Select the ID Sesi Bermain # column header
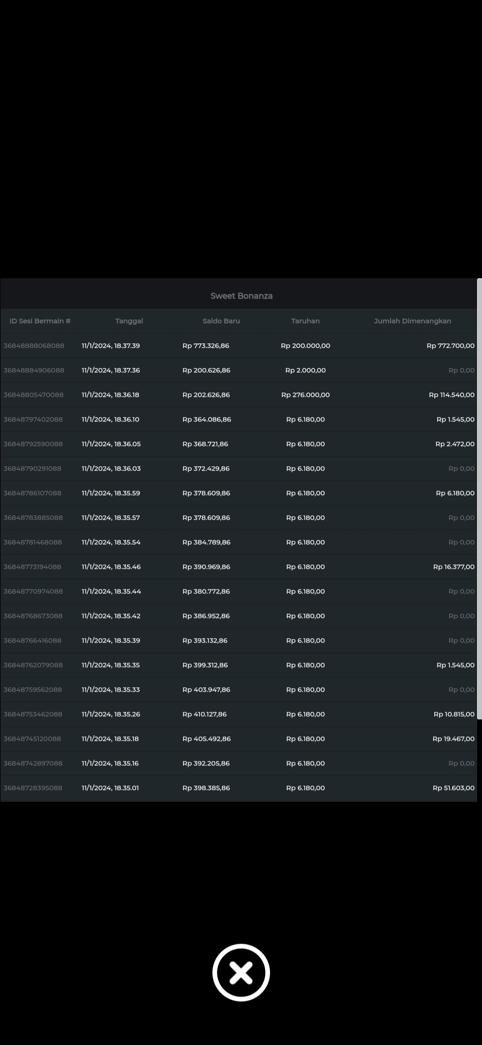The width and height of the screenshot is (482, 1045). tap(40, 321)
